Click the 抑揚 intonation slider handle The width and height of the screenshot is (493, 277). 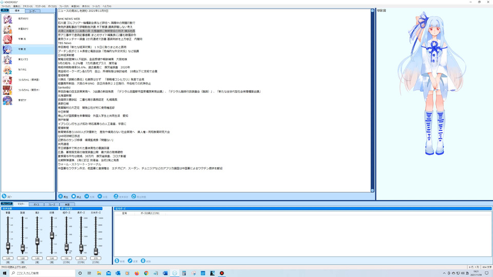(52, 235)
